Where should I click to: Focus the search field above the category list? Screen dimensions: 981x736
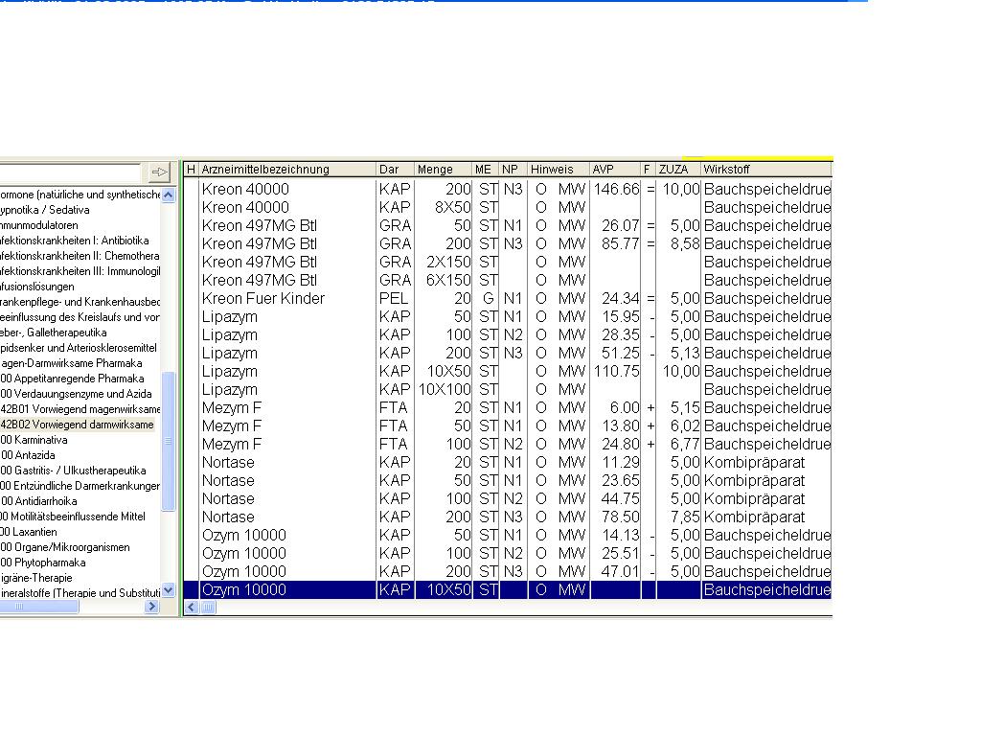pos(70,172)
